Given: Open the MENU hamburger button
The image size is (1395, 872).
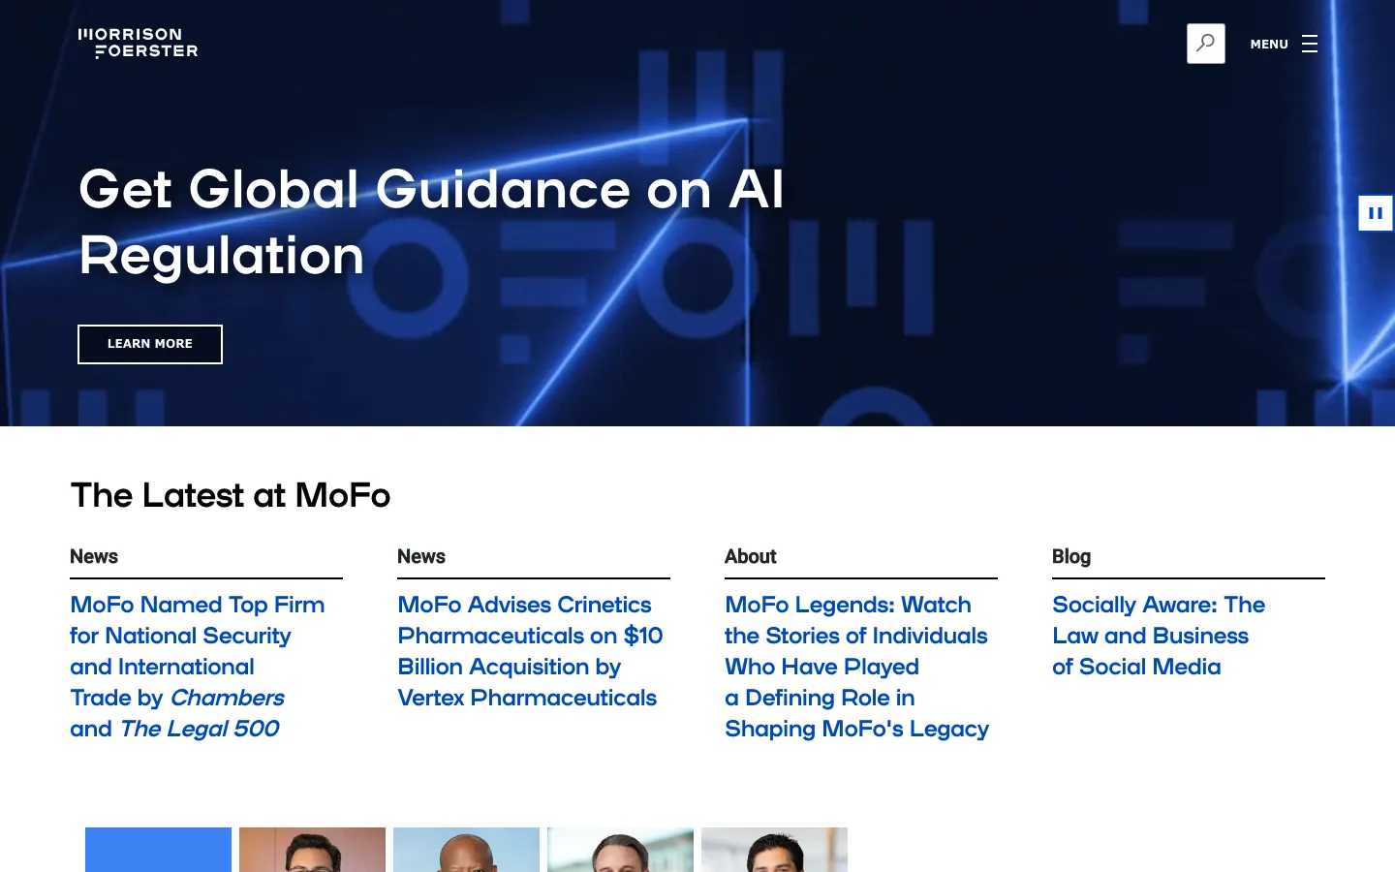Looking at the screenshot, I should pyautogui.click(x=1284, y=44).
